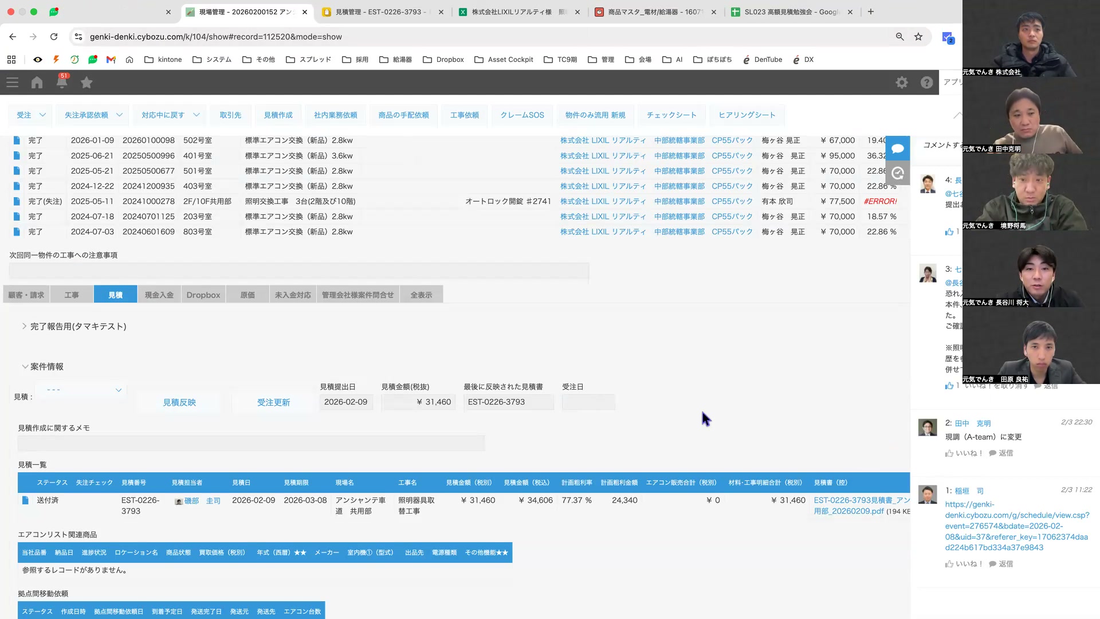Viewport: 1100px width, 619px height.
Task: Switch to the 現金入金 tab
Action: click(159, 295)
